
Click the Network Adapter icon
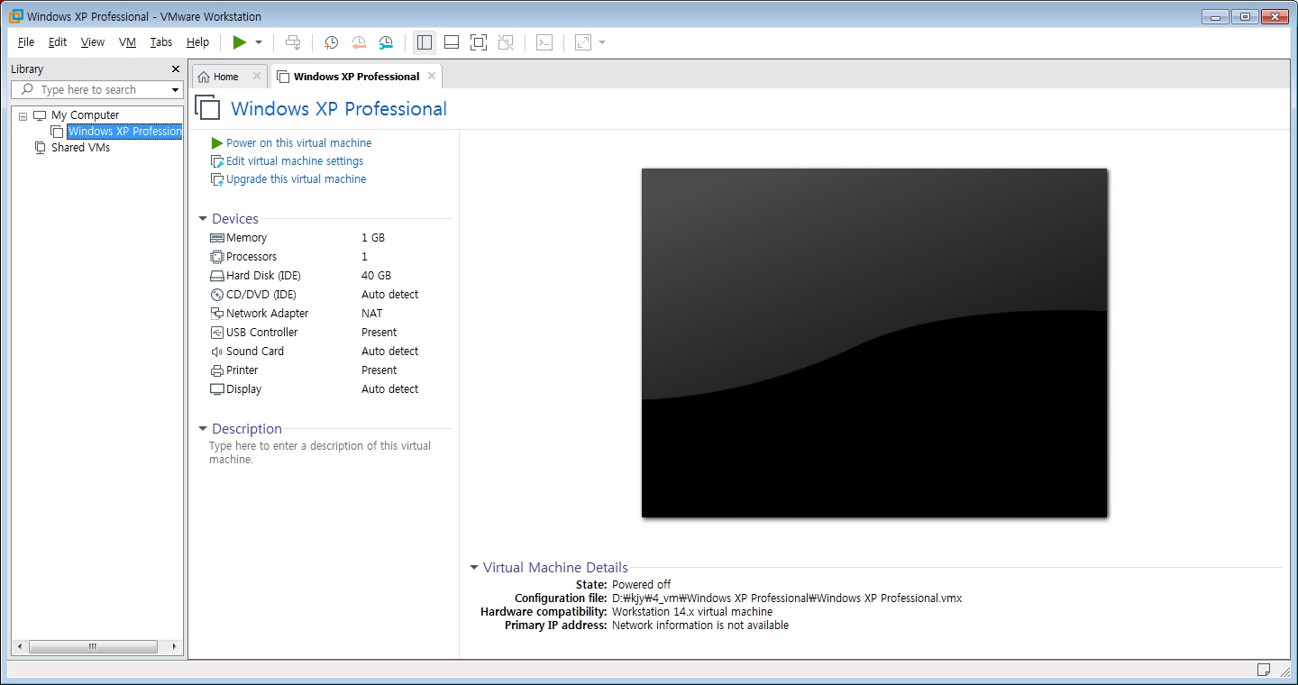click(216, 314)
